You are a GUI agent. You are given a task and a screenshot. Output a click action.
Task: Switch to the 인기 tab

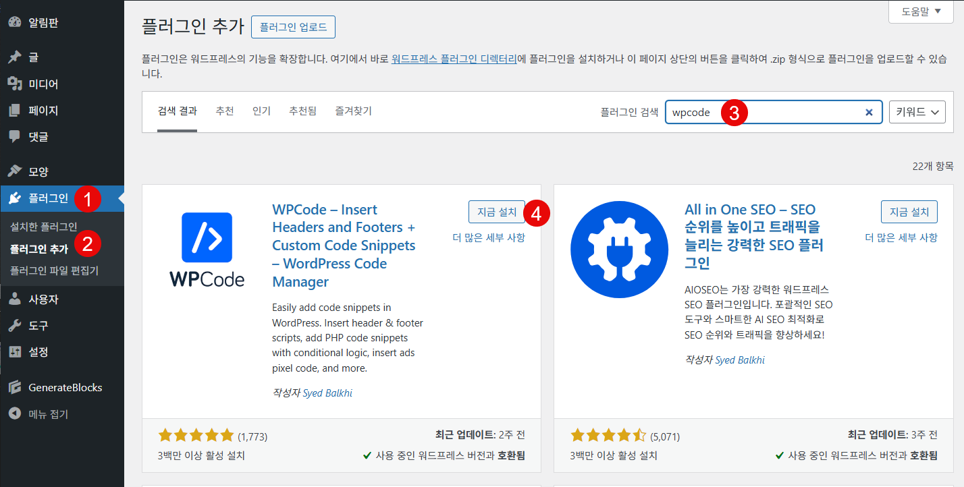(261, 111)
